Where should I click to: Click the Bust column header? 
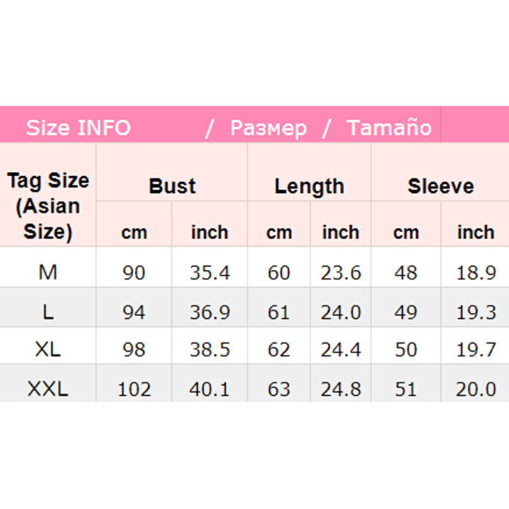coord(172,186)
